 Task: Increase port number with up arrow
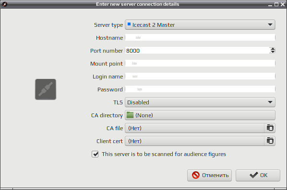pyautogui.click(x=273, y=49)
